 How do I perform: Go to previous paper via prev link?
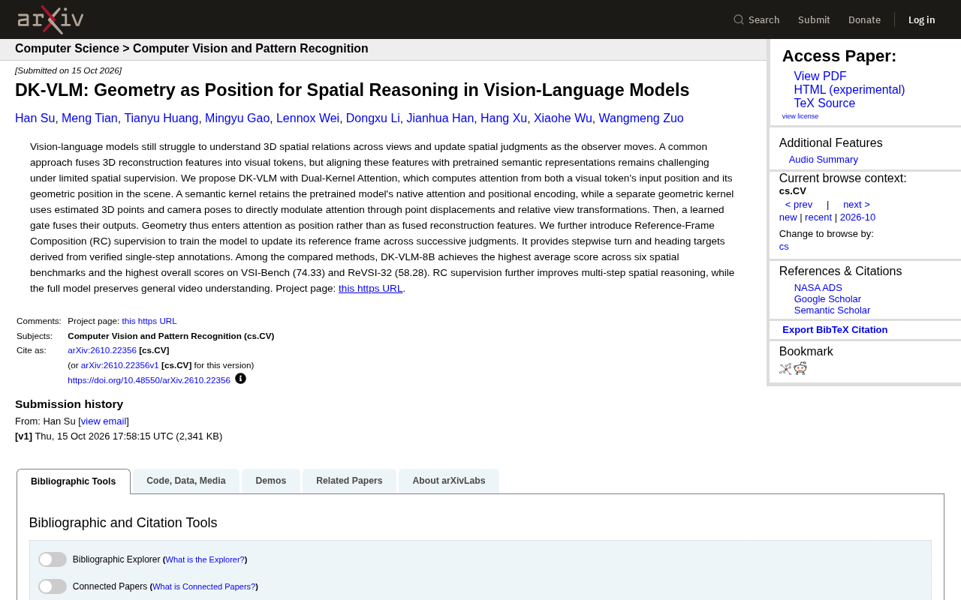point(799,205)
